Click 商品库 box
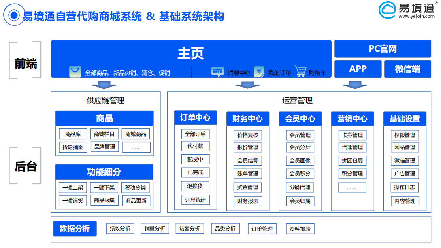This screenshot has width=441, height=248. [73, 134]
